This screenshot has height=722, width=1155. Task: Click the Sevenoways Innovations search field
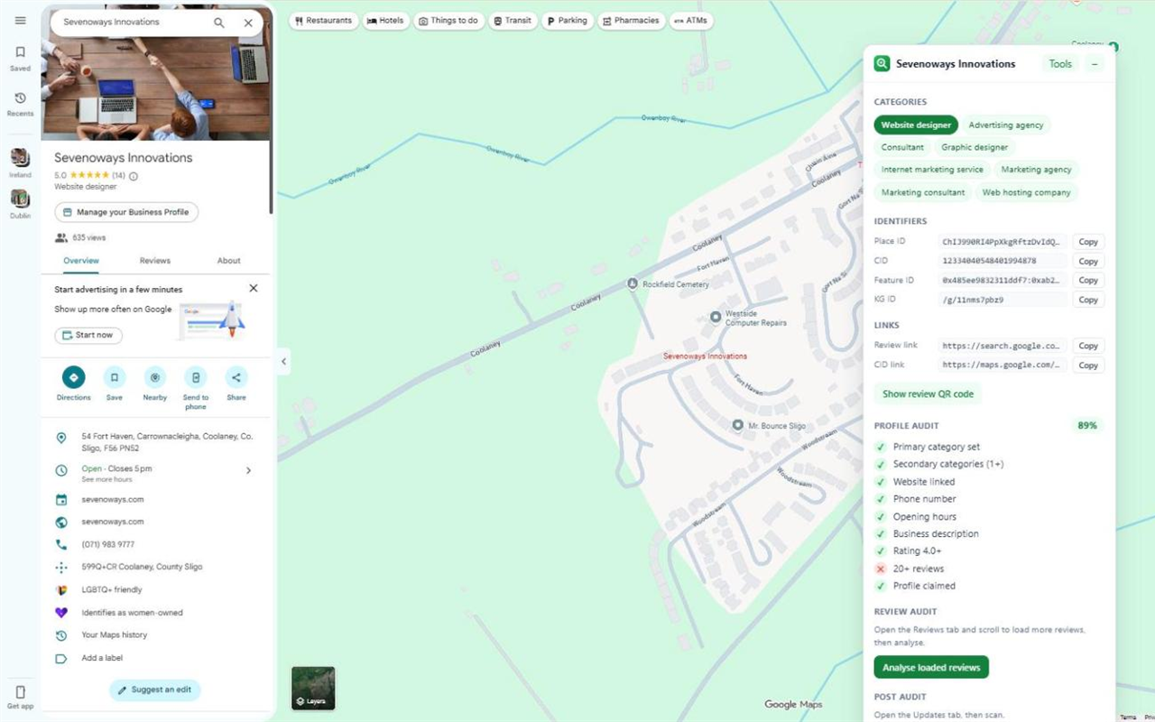click(134, 23)
